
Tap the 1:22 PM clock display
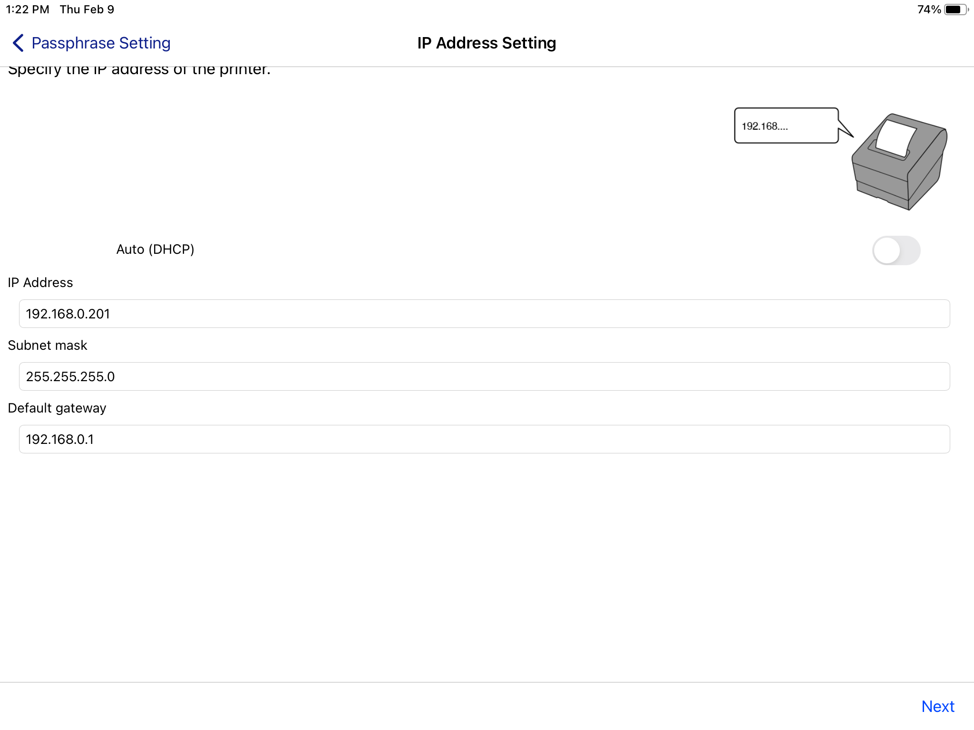point(28,10)
